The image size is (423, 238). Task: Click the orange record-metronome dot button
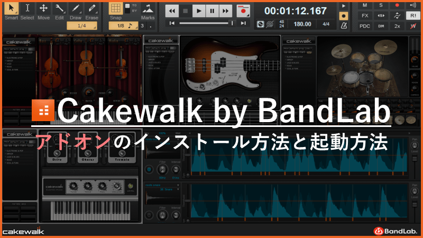(x=343, y=16)
